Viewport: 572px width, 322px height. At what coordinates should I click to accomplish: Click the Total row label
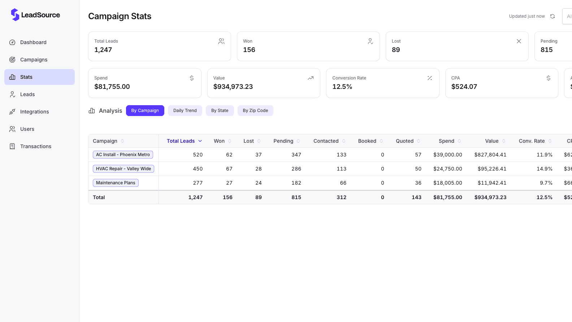click(x=99, y=197)
